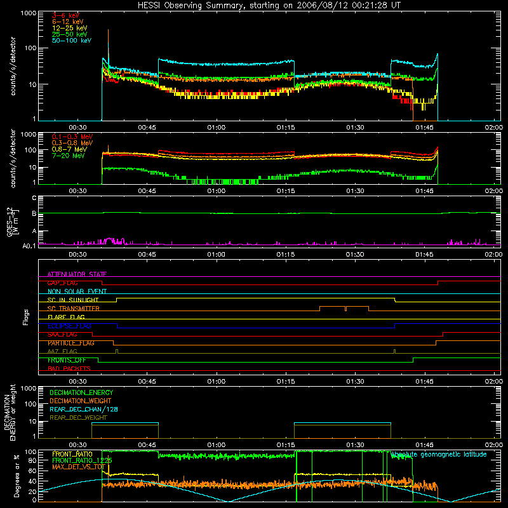Select the 00:45 tick under the GOES panel
Screen dimensions: 508x508
coord(147,255)
